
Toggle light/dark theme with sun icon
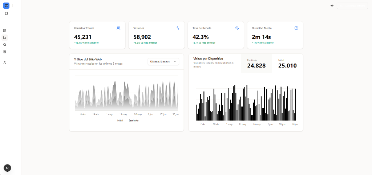click(x=332, y=5)
